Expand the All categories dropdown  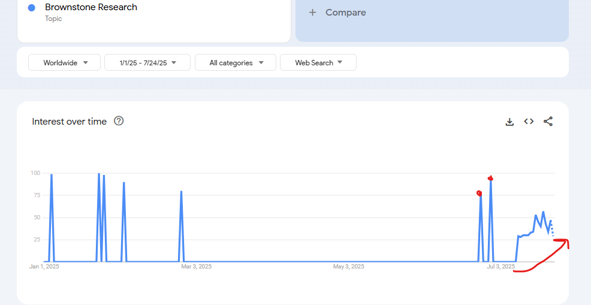[236, 62]
